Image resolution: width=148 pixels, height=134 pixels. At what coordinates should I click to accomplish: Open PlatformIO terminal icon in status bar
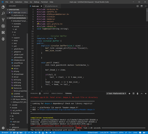[54, 133]
